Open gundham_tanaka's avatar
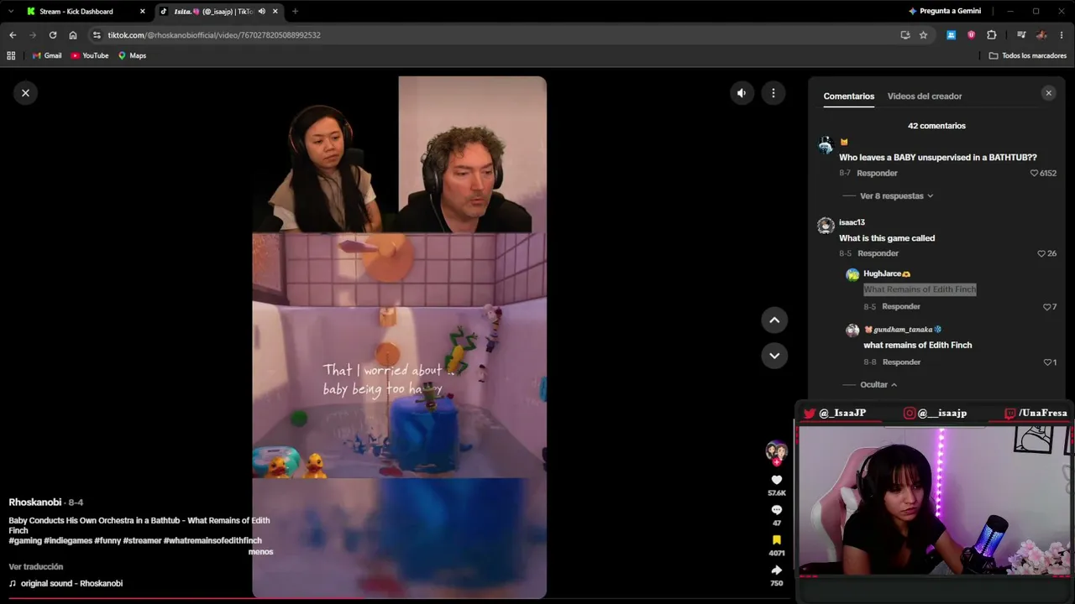1075x604 pixels. (852, 330)
